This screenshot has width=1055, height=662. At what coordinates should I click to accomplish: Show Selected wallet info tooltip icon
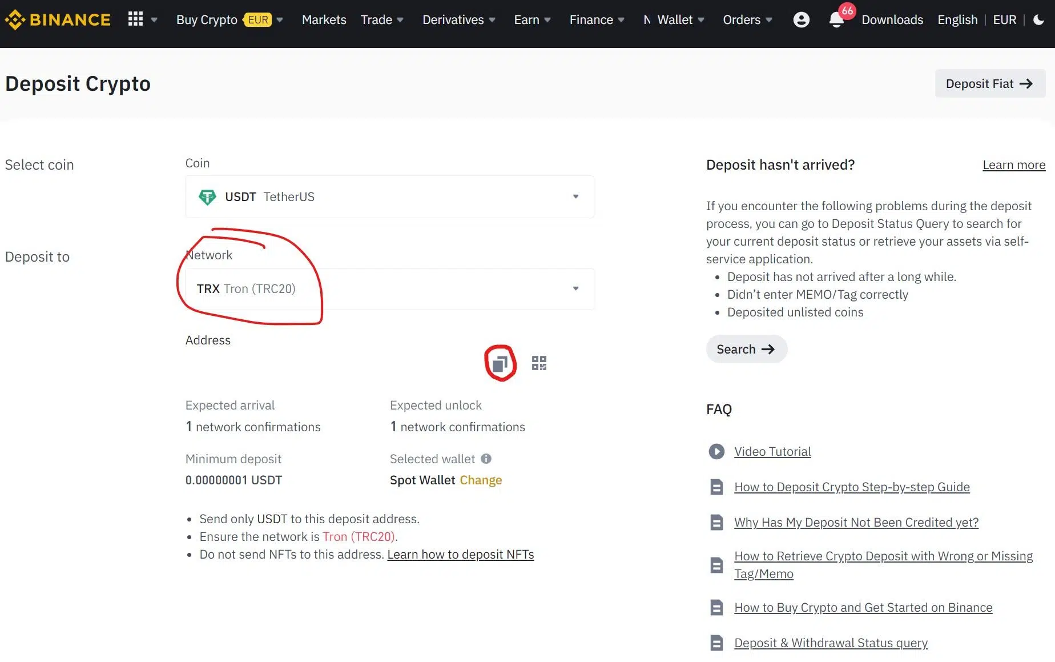pyautogui.click(x=486, y=459)
